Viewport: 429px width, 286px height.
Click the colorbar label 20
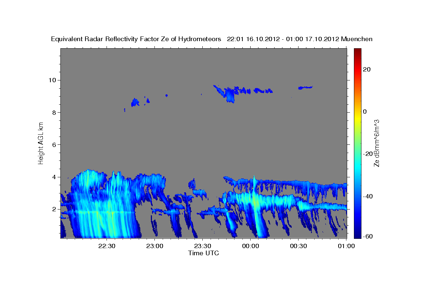pos(367,69)
